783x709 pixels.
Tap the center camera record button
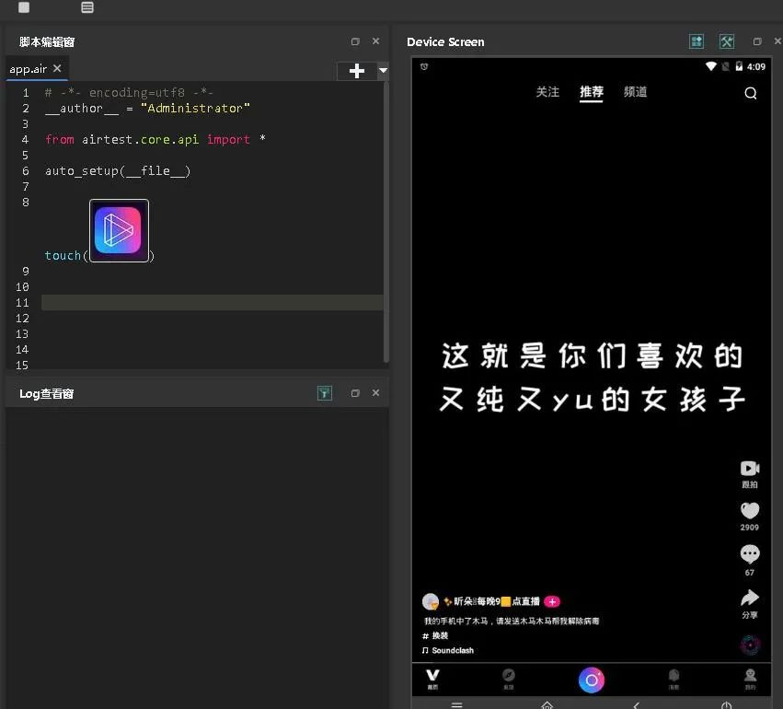click(x=592, y=680)
